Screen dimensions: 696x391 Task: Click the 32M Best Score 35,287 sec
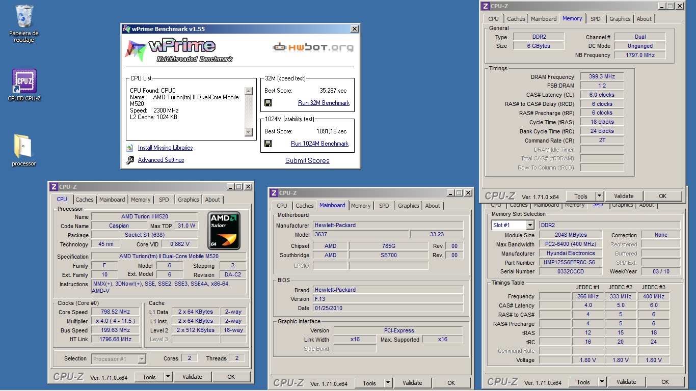tap(333, 91)
